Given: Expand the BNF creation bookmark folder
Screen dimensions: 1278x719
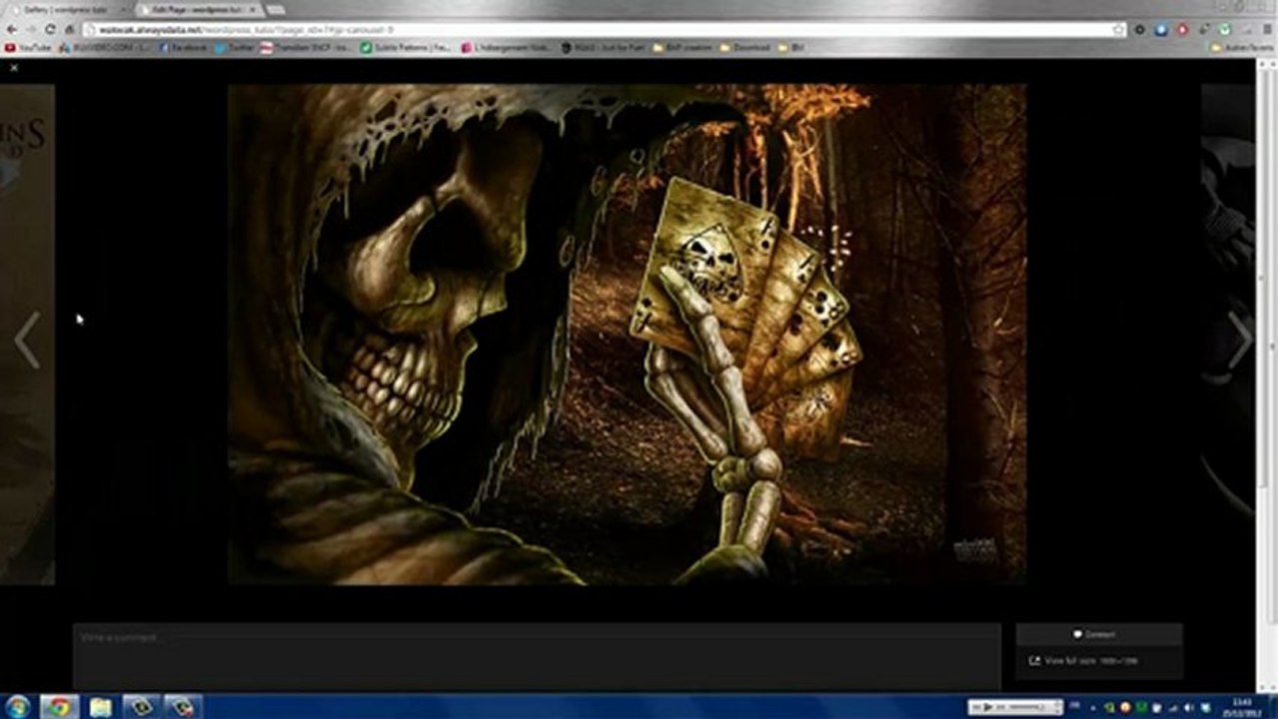Looking at the screenshot, I should 683,47.
